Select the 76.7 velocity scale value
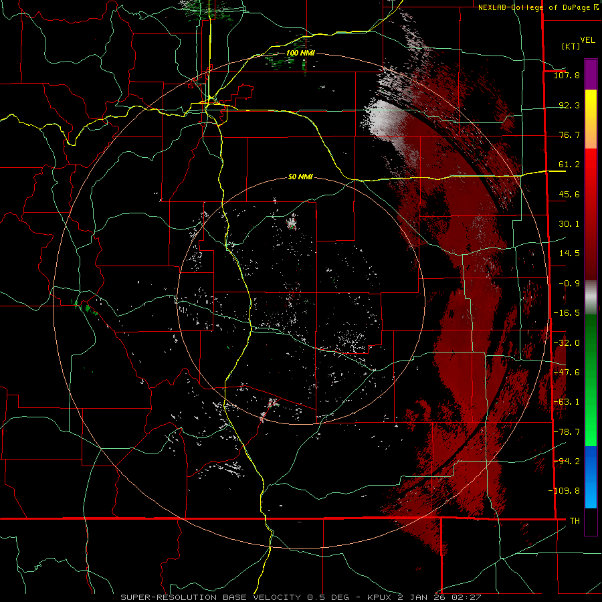Viewport: 602px width, 602px height. tap(569, 134)
